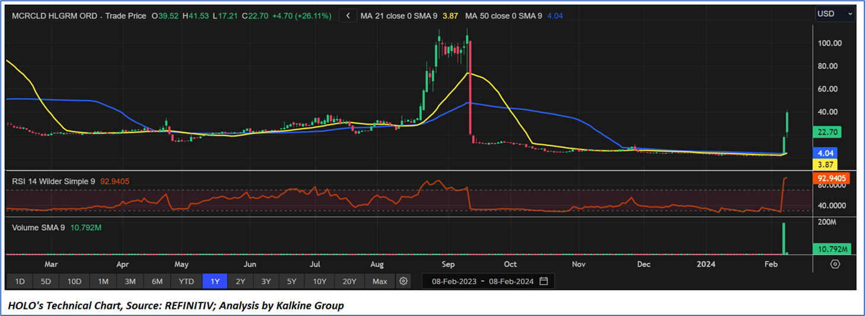The width and height of the screenshot is (865, 316).
Task: Switch to the 2Y range
Action: point(240,281)
